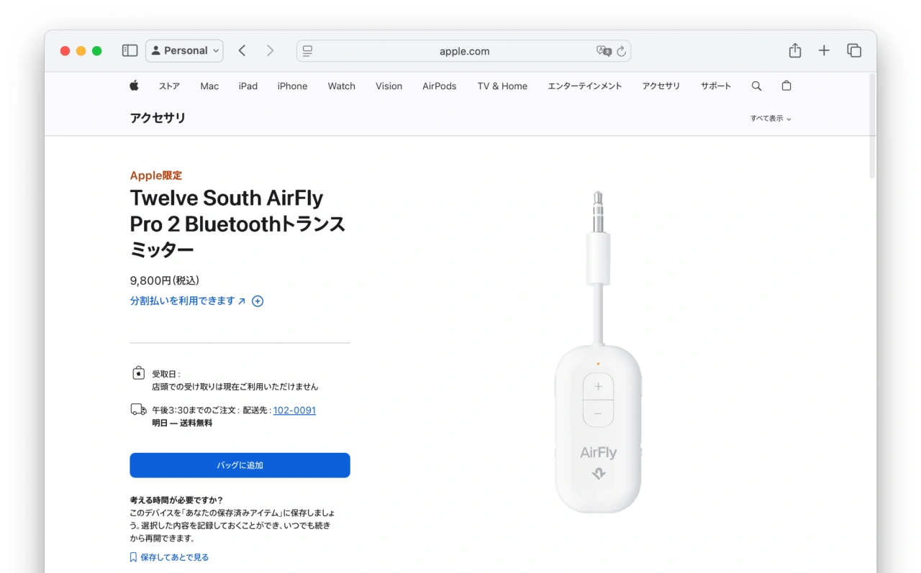Click the 102-0091 postal code link

click(x=294, y=410)
